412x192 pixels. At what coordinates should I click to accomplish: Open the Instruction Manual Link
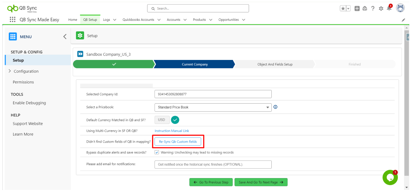tap(172, 131)
